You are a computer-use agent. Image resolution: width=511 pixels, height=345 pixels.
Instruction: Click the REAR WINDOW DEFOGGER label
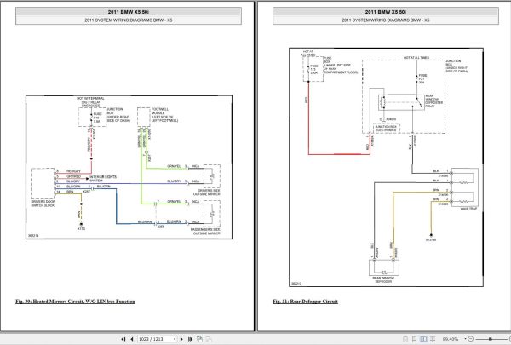(x=383, y=279)
